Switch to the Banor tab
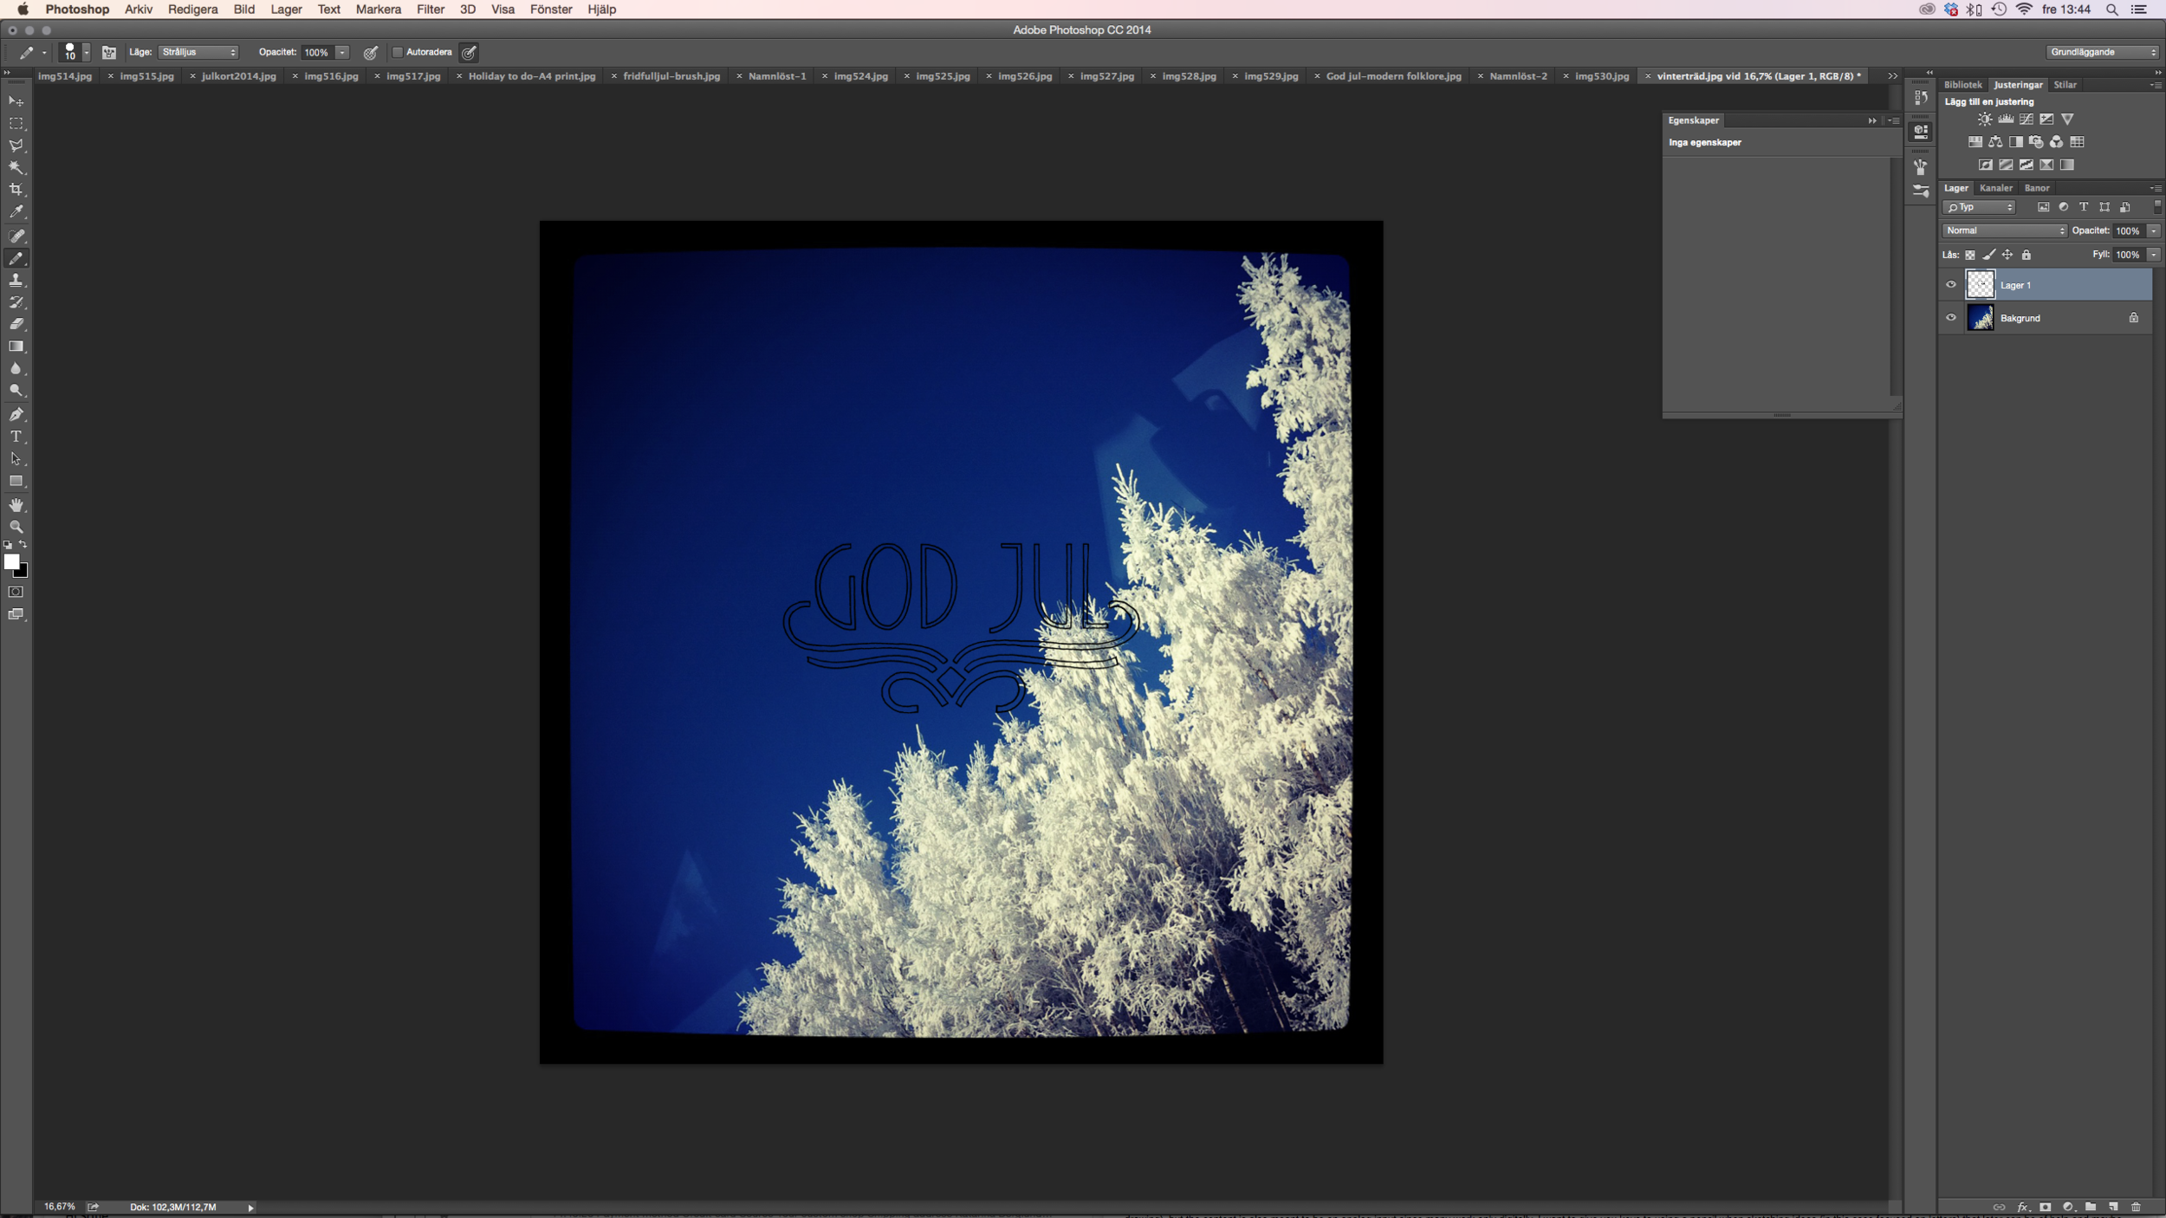2166x1218 pixels. (2036, 188)
